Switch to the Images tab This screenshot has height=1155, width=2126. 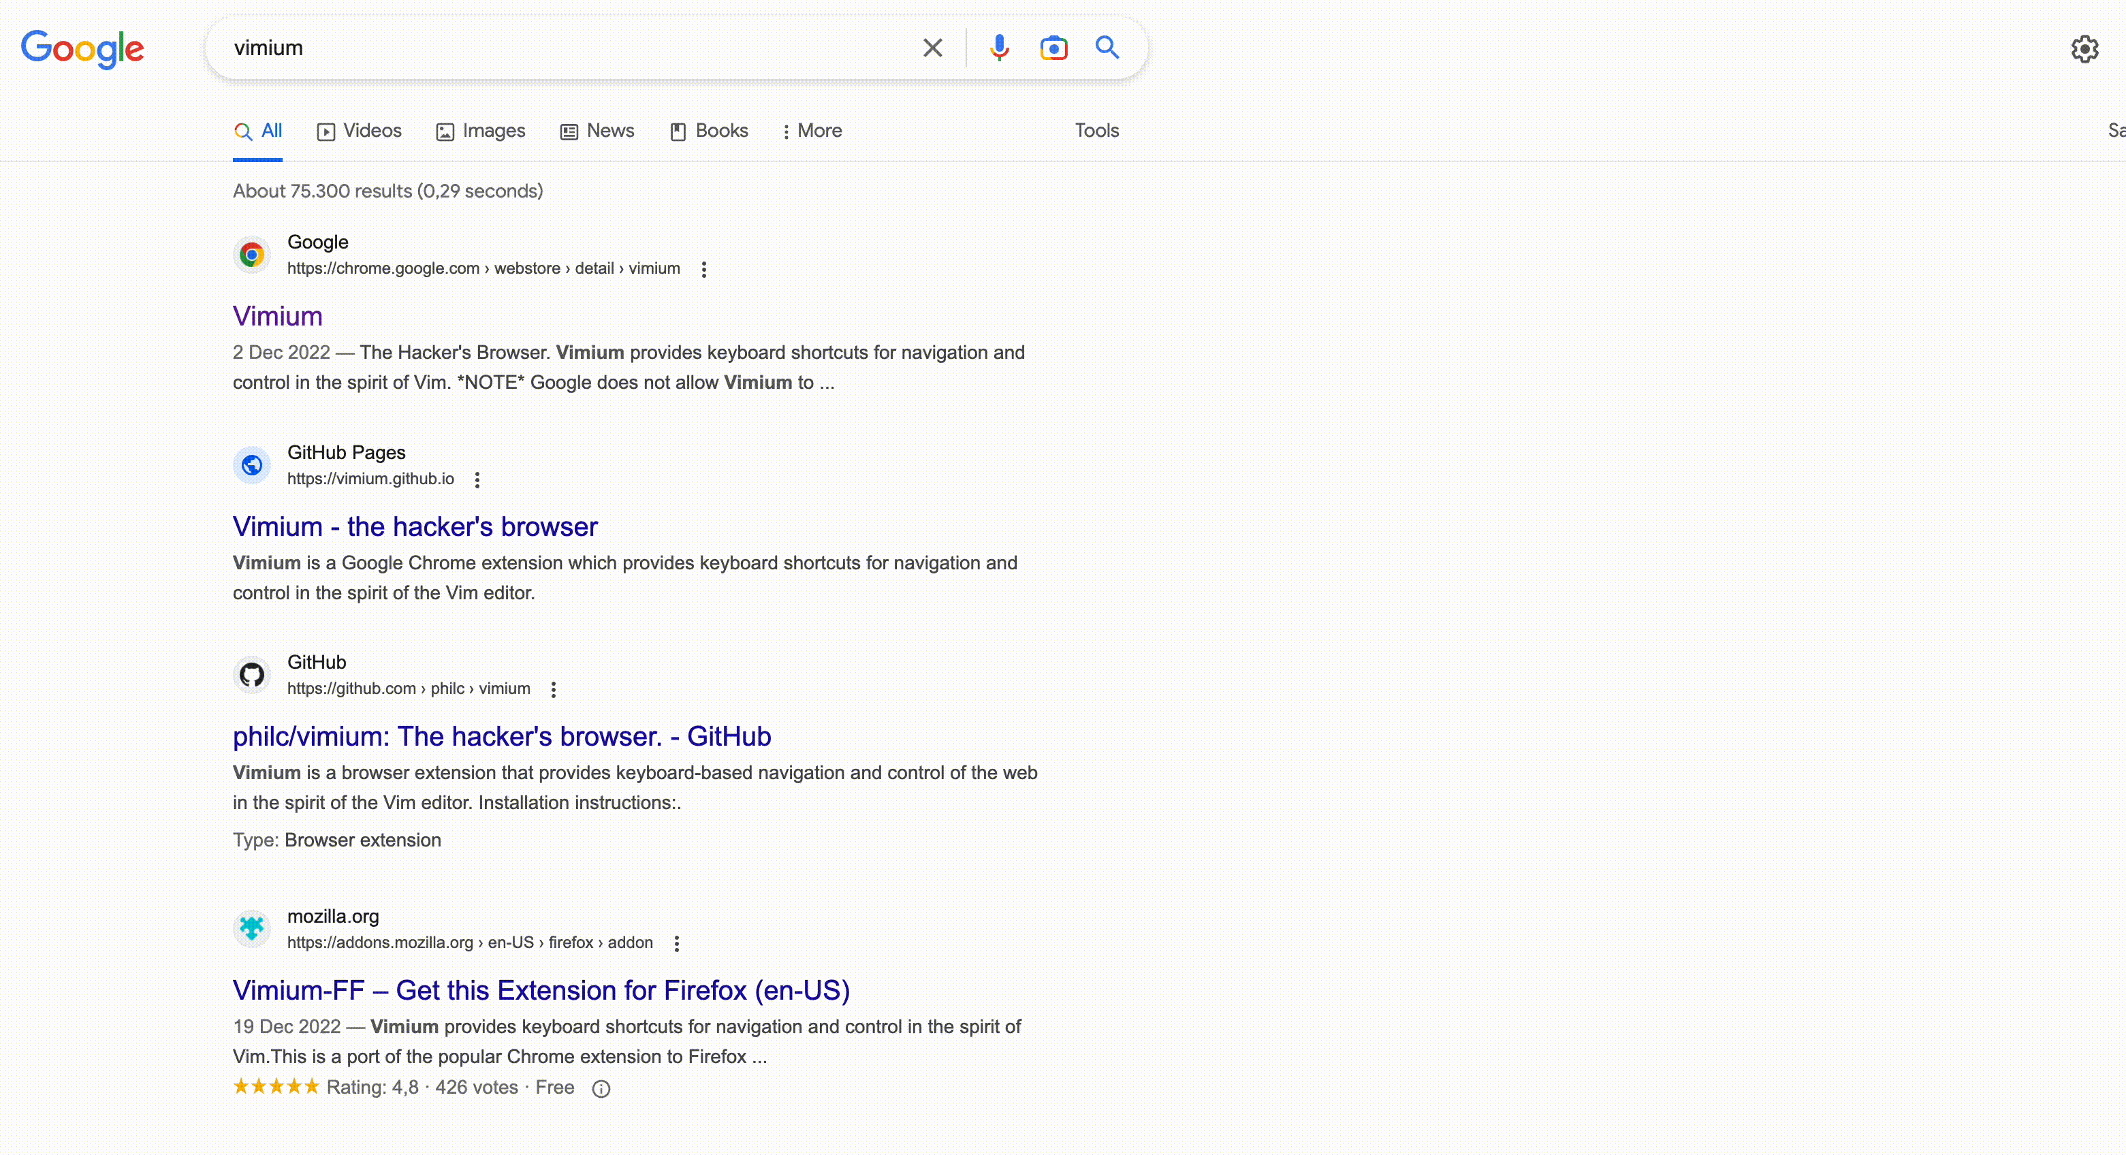pyautogui.click(x=480, y=131)
